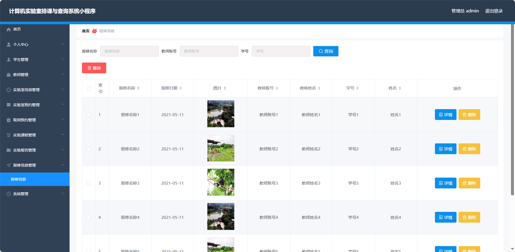Click the 首页 breadcrumb link

(x=86, y=31)
